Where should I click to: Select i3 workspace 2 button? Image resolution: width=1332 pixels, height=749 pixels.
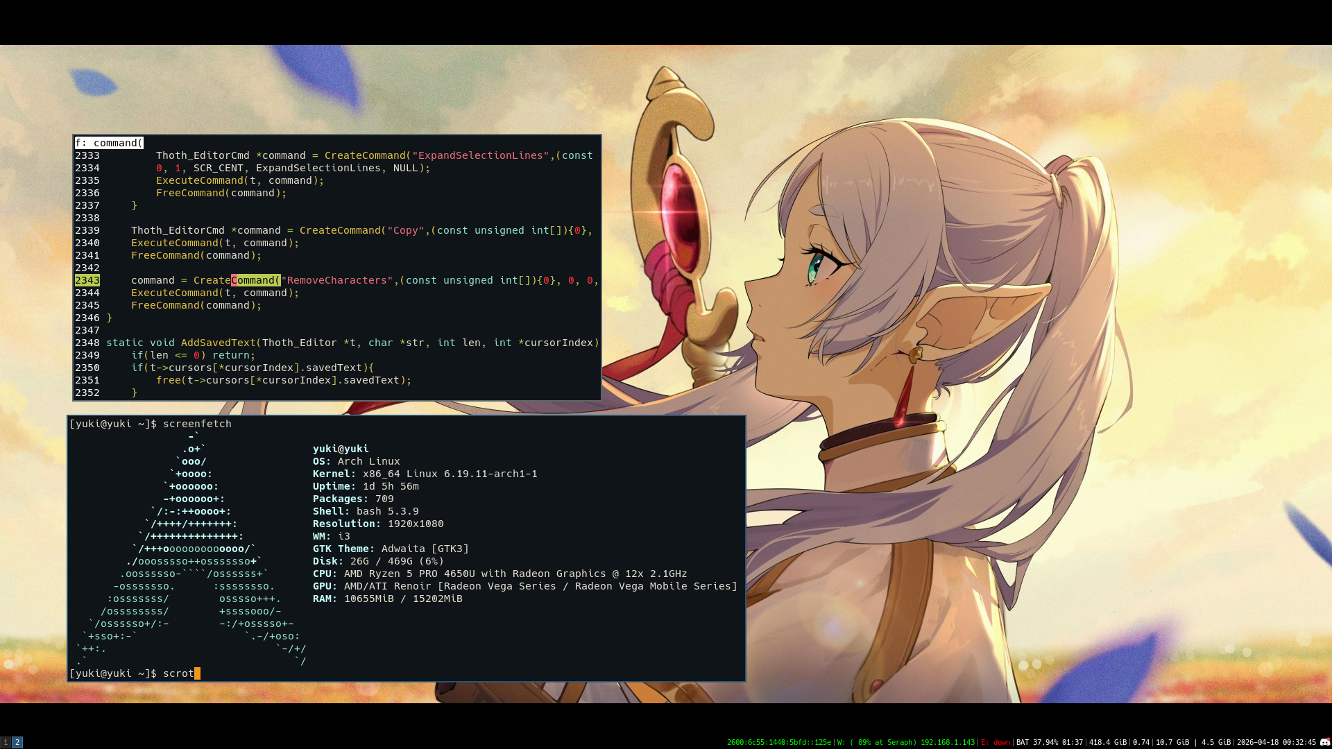coord(17,742)
